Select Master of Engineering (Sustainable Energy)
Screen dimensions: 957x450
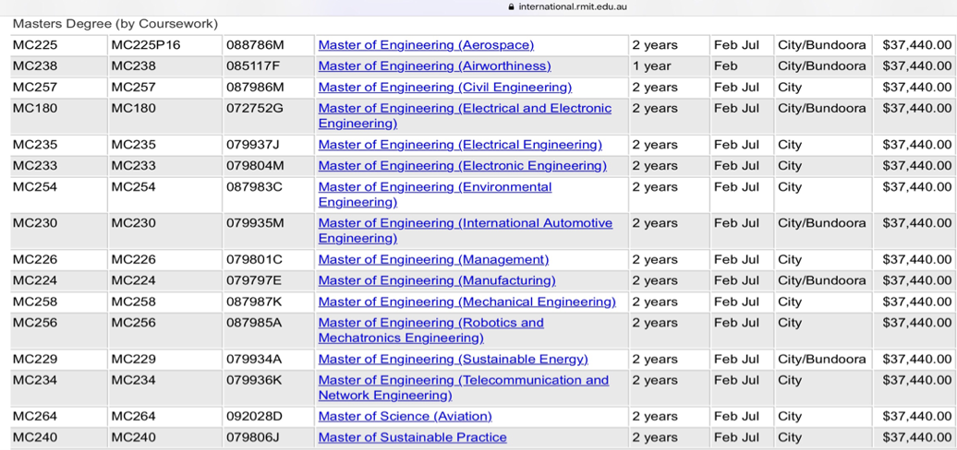(x=453, y=360)
